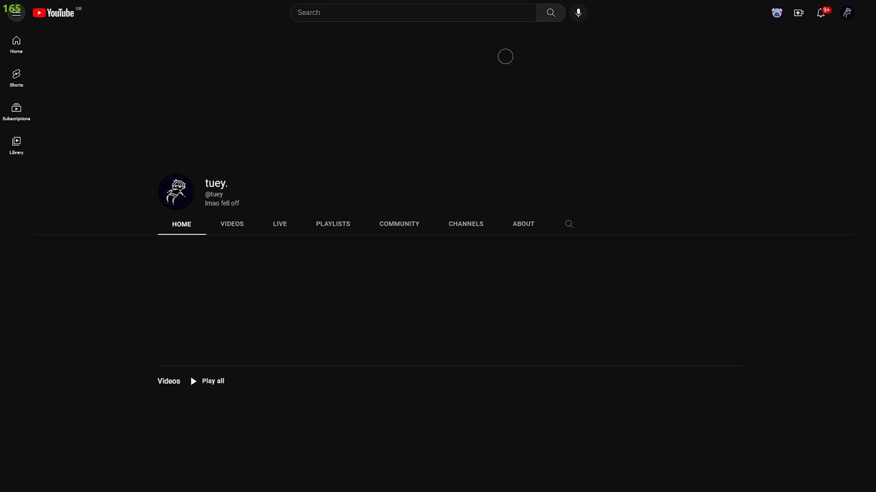Open Shorts in sidebar
This screenshot has width=876, height=492.
pyautogui.click(x=16, y=78)
